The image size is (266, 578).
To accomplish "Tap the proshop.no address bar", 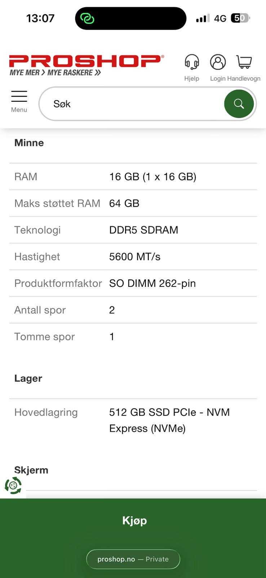I will 133,559.
